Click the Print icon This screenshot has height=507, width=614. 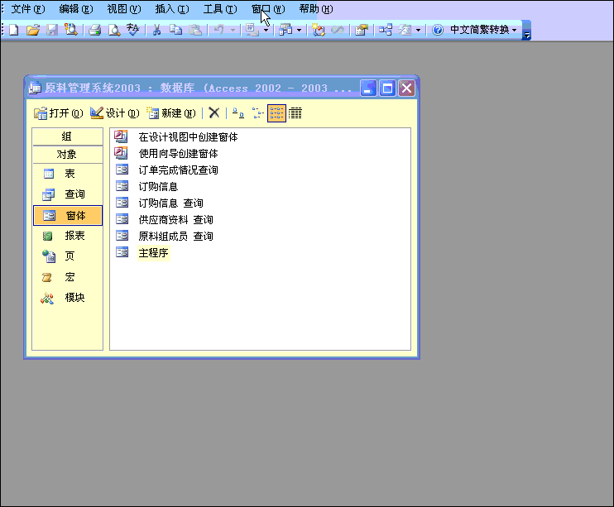click(x=95, y=30)
